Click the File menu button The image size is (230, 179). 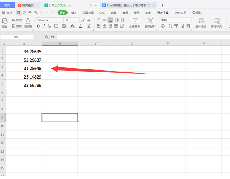pos(7,13)
